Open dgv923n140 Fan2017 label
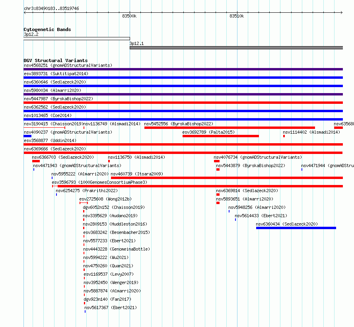This screenshot has width=354, height=327. pyautogui.click(x=107, y=300)
